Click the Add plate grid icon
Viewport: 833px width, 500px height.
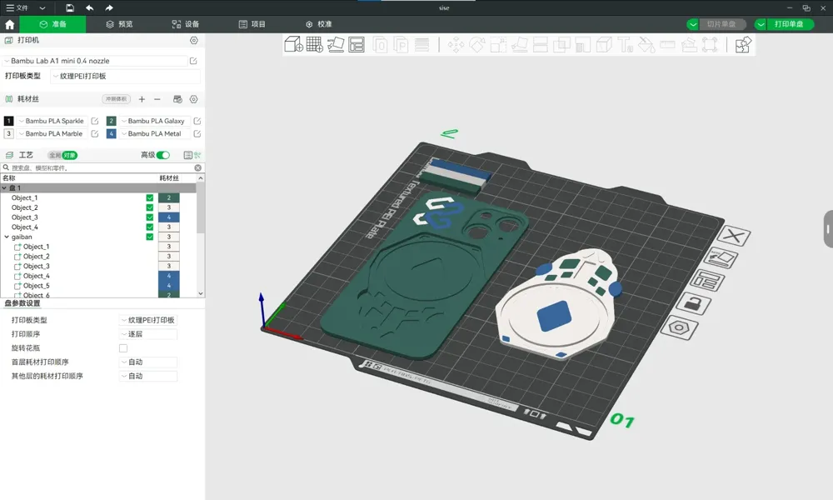click(x=315, y=44)
